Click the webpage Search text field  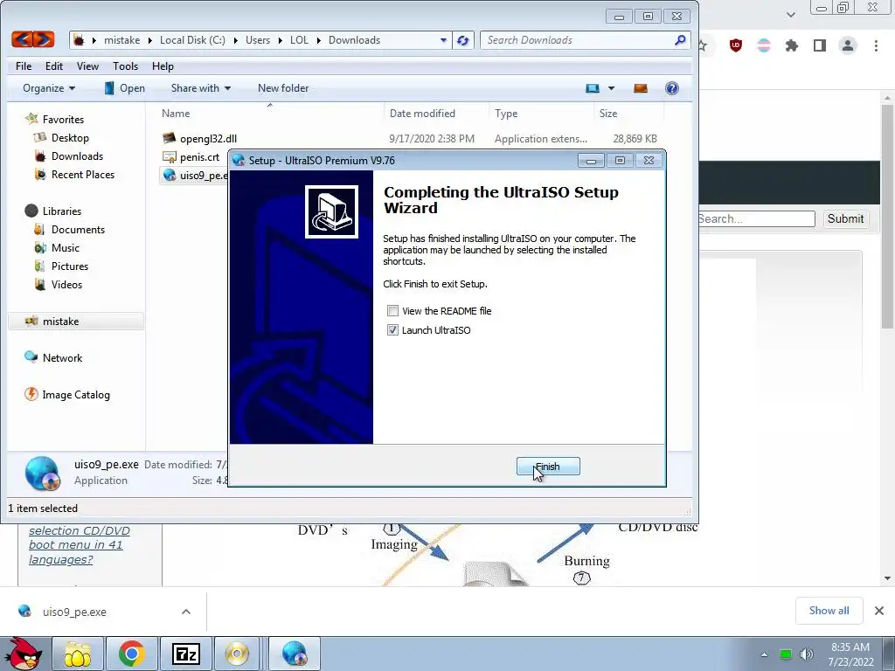tap(756, 218)
